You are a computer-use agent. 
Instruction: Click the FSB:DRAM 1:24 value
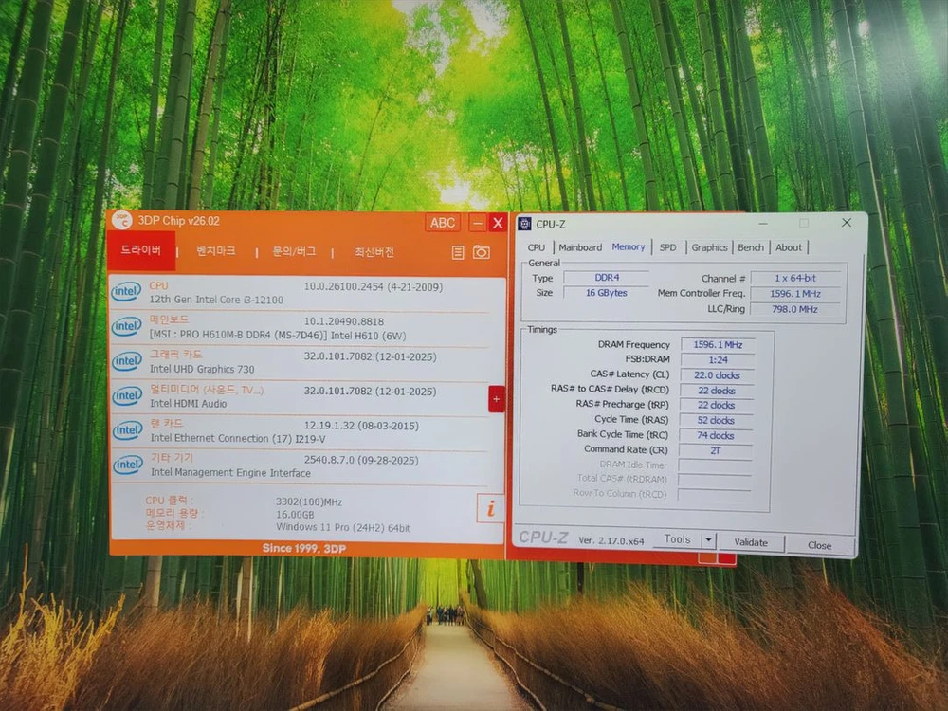pos(718,359)
